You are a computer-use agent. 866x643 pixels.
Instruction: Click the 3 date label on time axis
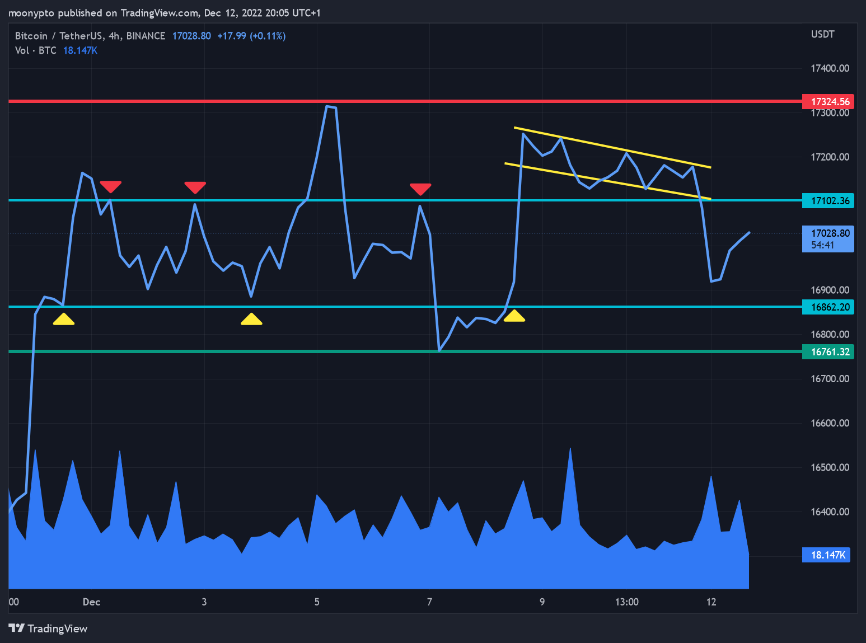[x=204, y=602]
